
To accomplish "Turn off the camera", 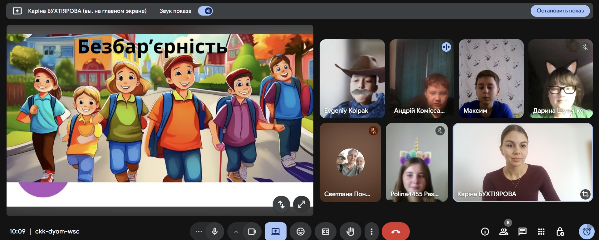I will 252,232.
